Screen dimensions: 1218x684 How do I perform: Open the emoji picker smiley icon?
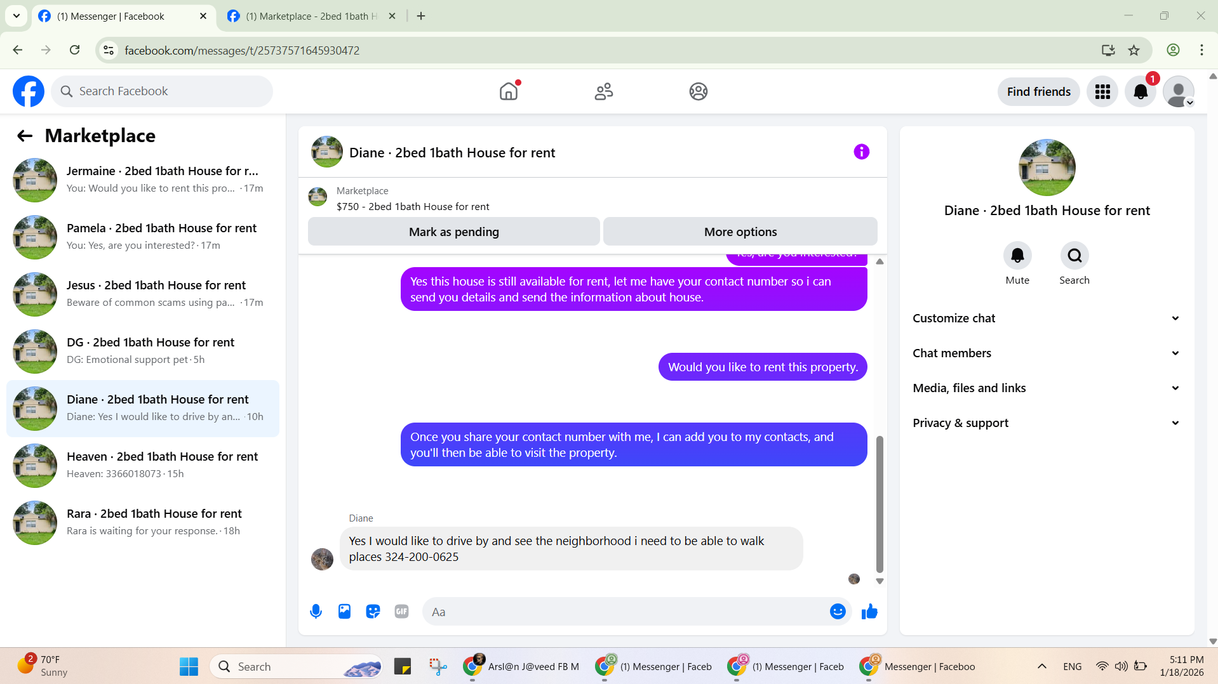pyautogui.click(x=838, y=612)
